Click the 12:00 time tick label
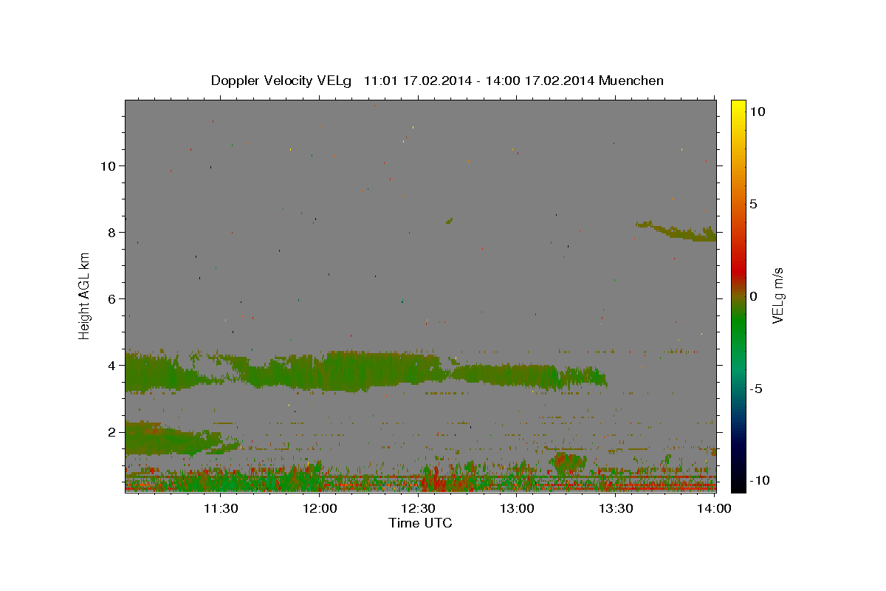The width and height of the screenshot is (886, 591). pyautogui.click(x=319, y=508)
